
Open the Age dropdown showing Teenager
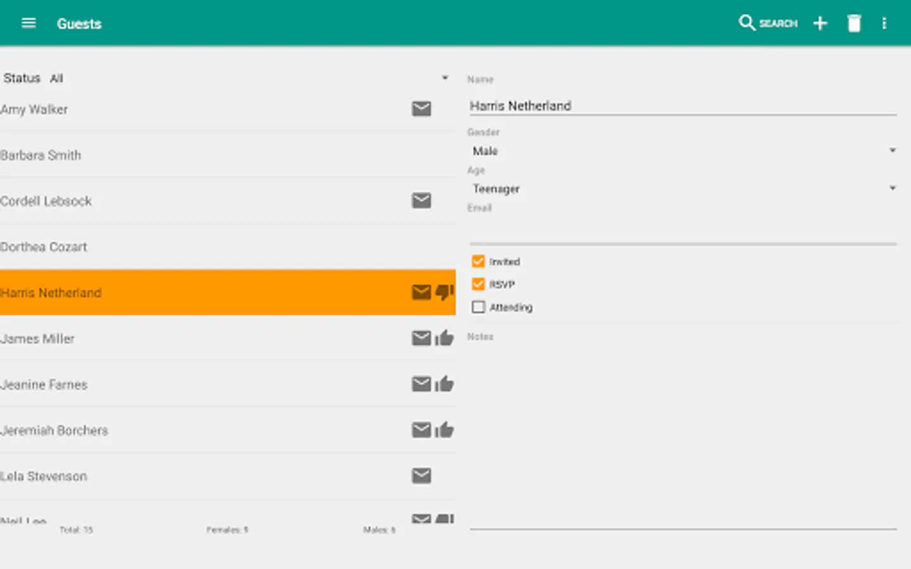click(x=683, y=188)
